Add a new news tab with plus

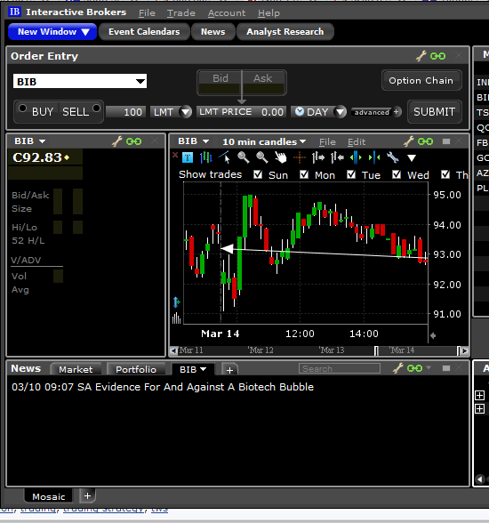[229, 370]
